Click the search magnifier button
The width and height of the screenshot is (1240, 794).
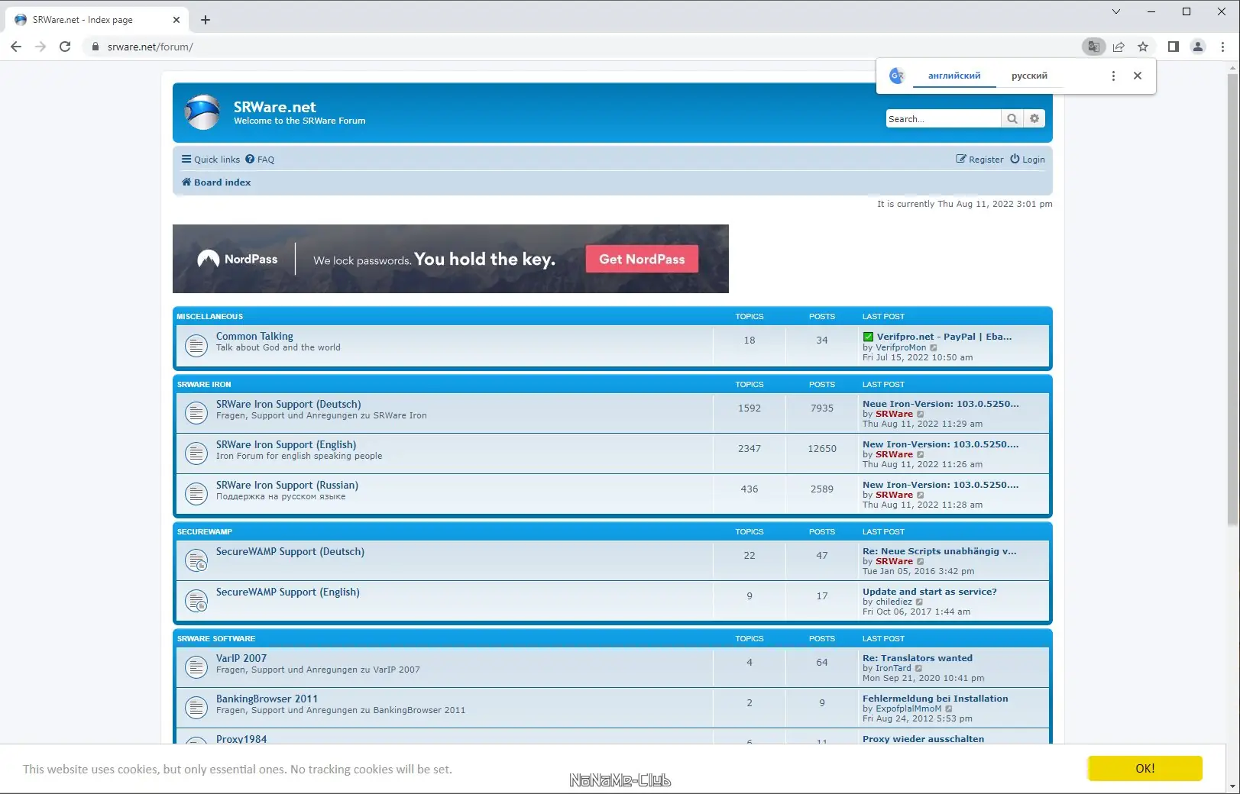coord(1012,118)
